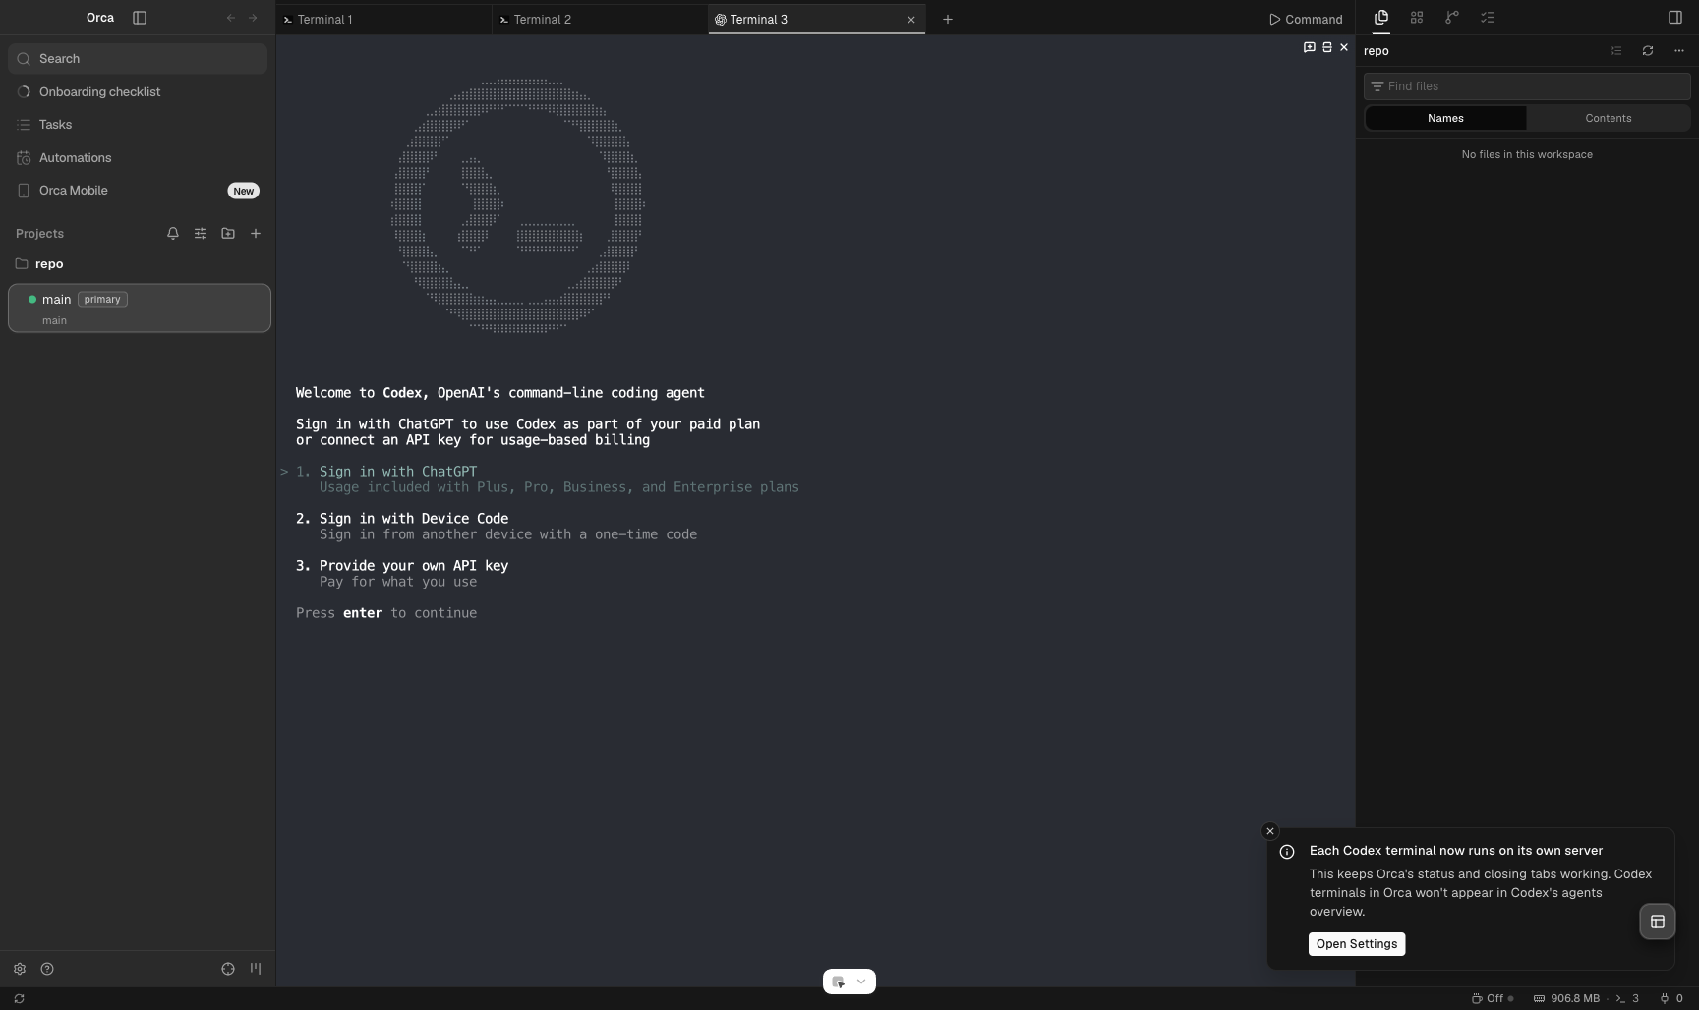Screen dimensions: 1699x1010
Task: Click the crosshair target icon in sidebar footer
Action: point(228,969)
